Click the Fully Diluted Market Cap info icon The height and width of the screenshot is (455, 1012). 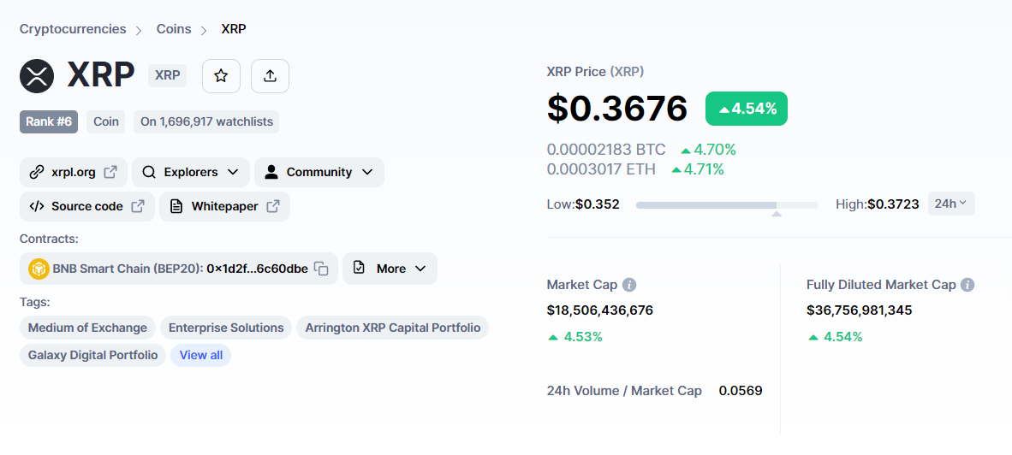967,285
